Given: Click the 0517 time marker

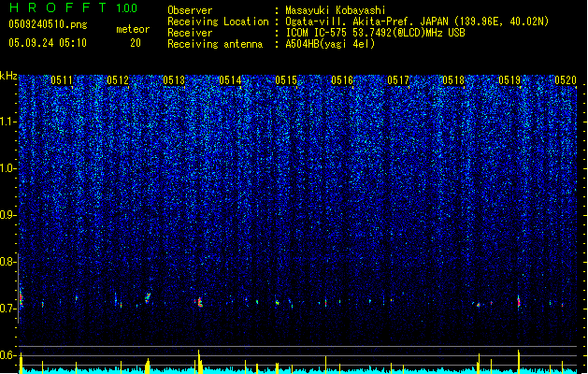Looking at the screenshot, I should tap(398, 80).
